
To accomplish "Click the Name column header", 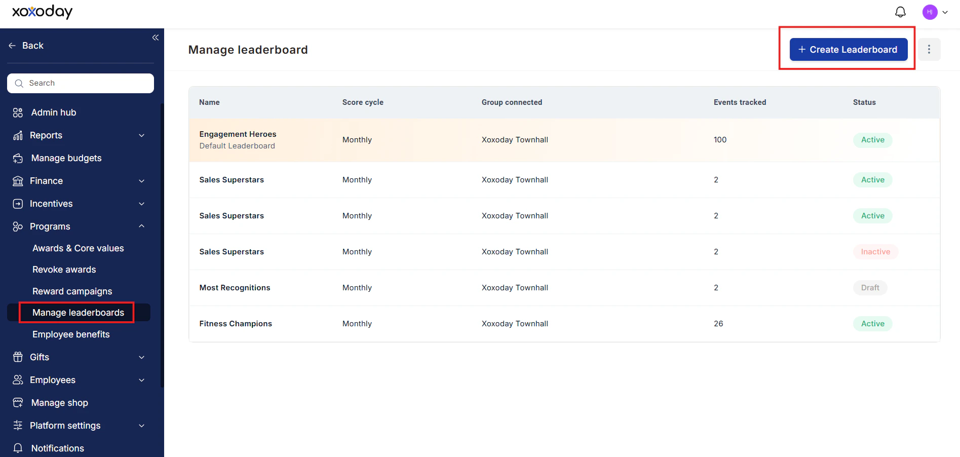I will 209,102.
